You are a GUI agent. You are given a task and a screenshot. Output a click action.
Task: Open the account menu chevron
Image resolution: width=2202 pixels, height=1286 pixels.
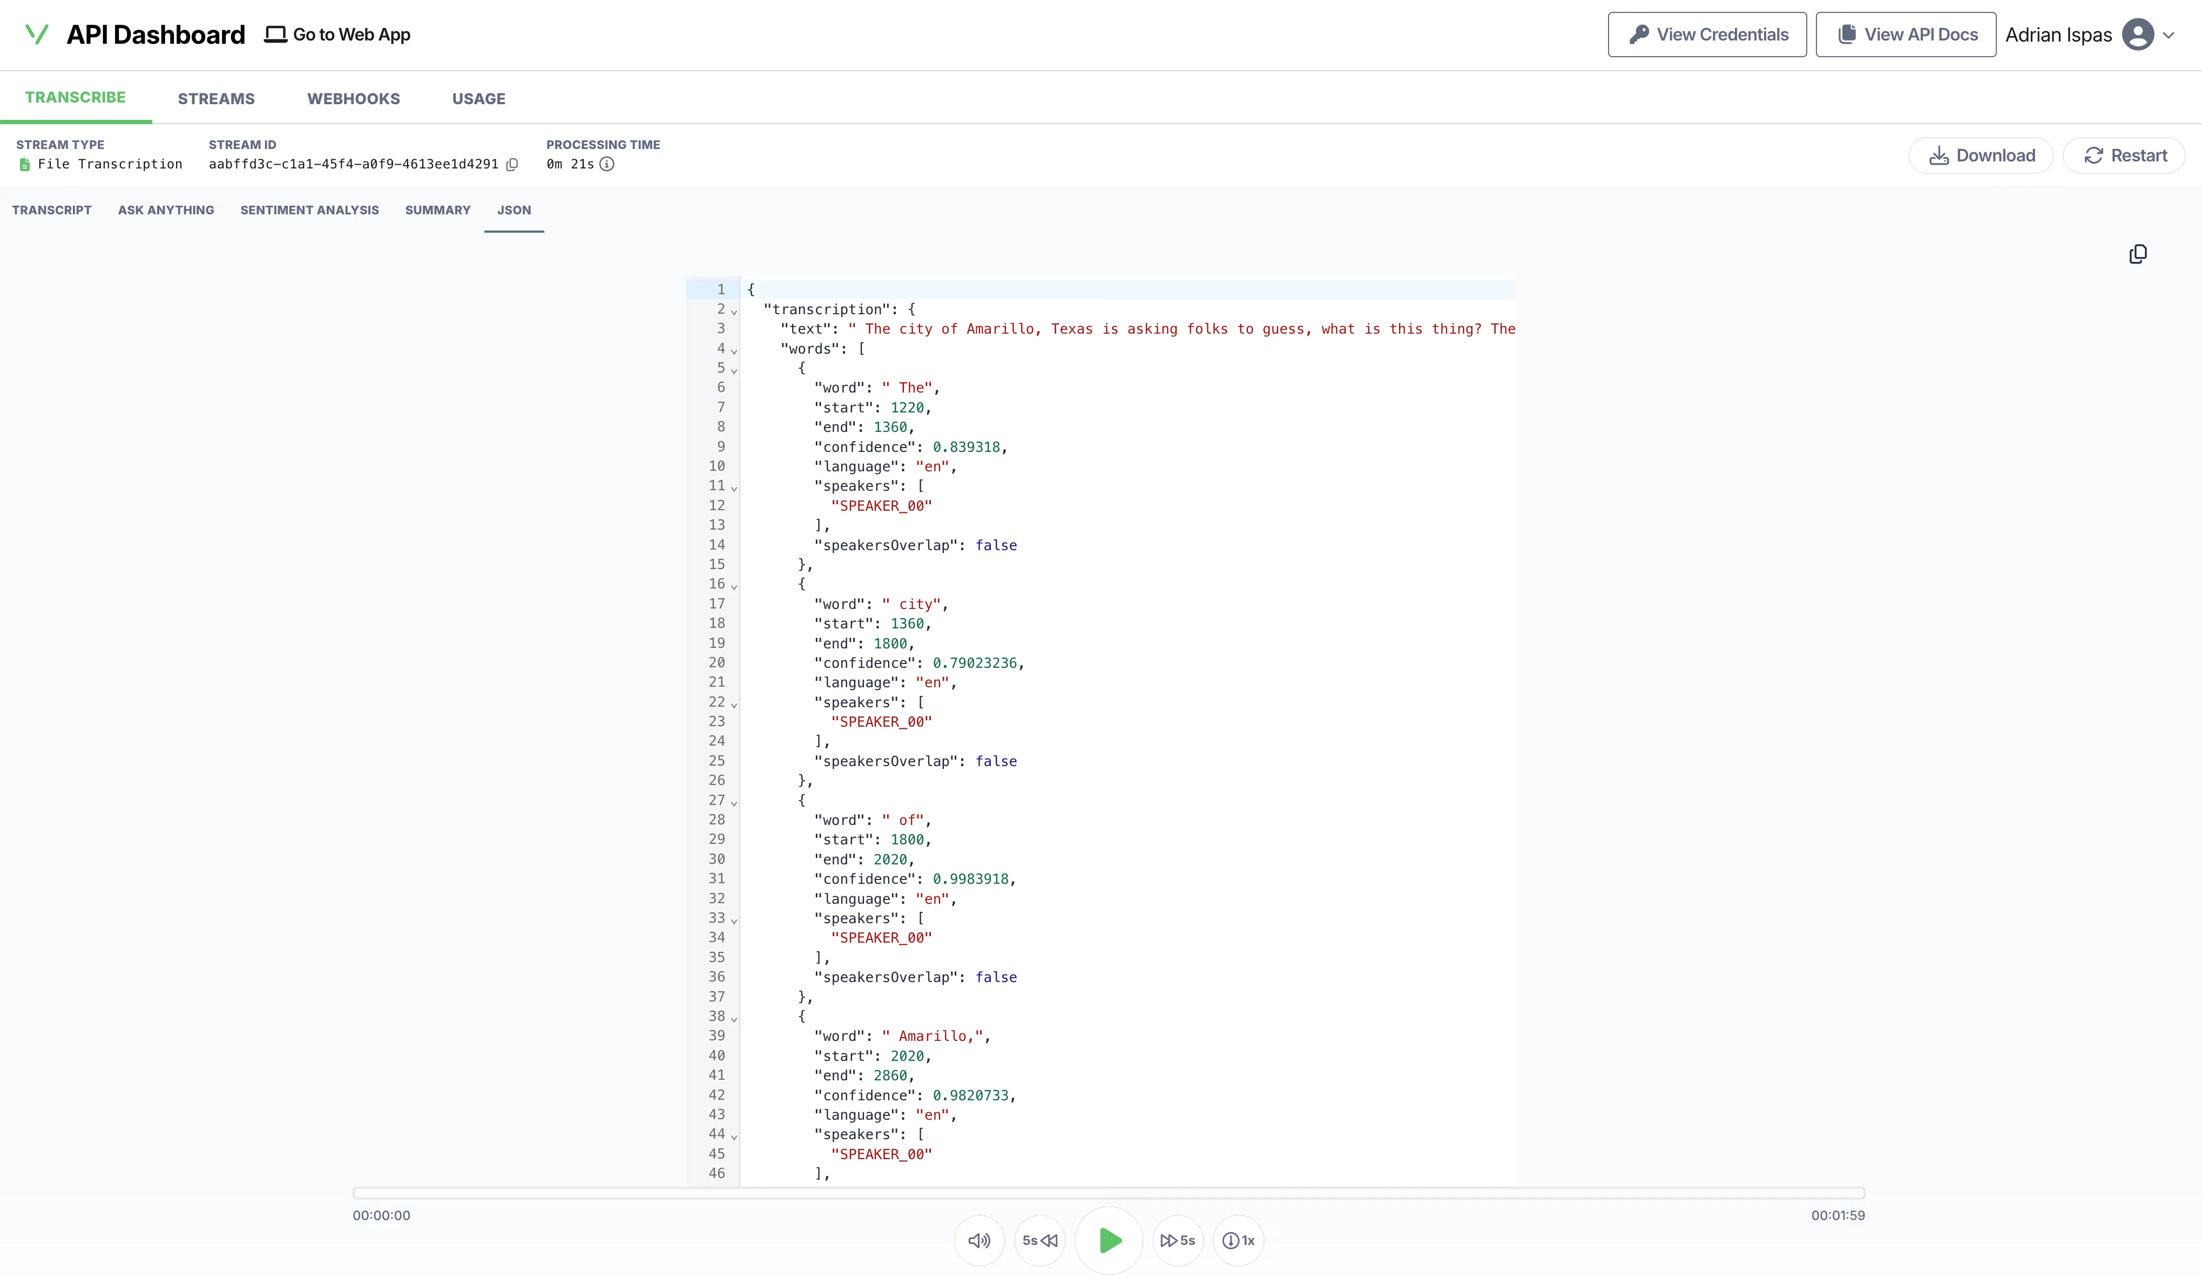[2169, 36]
